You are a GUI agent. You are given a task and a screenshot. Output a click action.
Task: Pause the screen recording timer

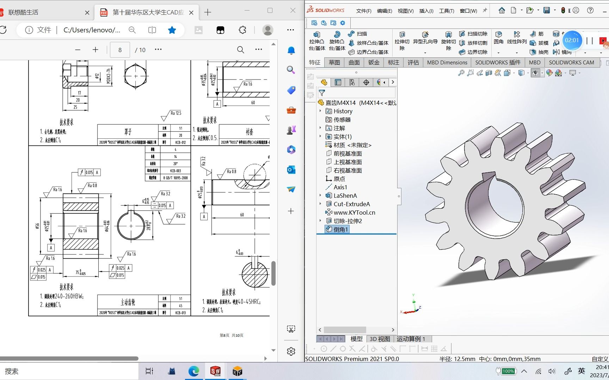590,40
